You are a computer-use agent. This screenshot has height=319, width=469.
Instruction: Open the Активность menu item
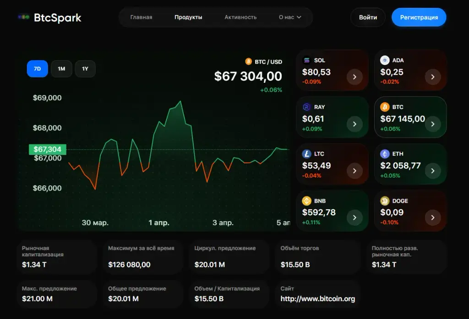240,17
